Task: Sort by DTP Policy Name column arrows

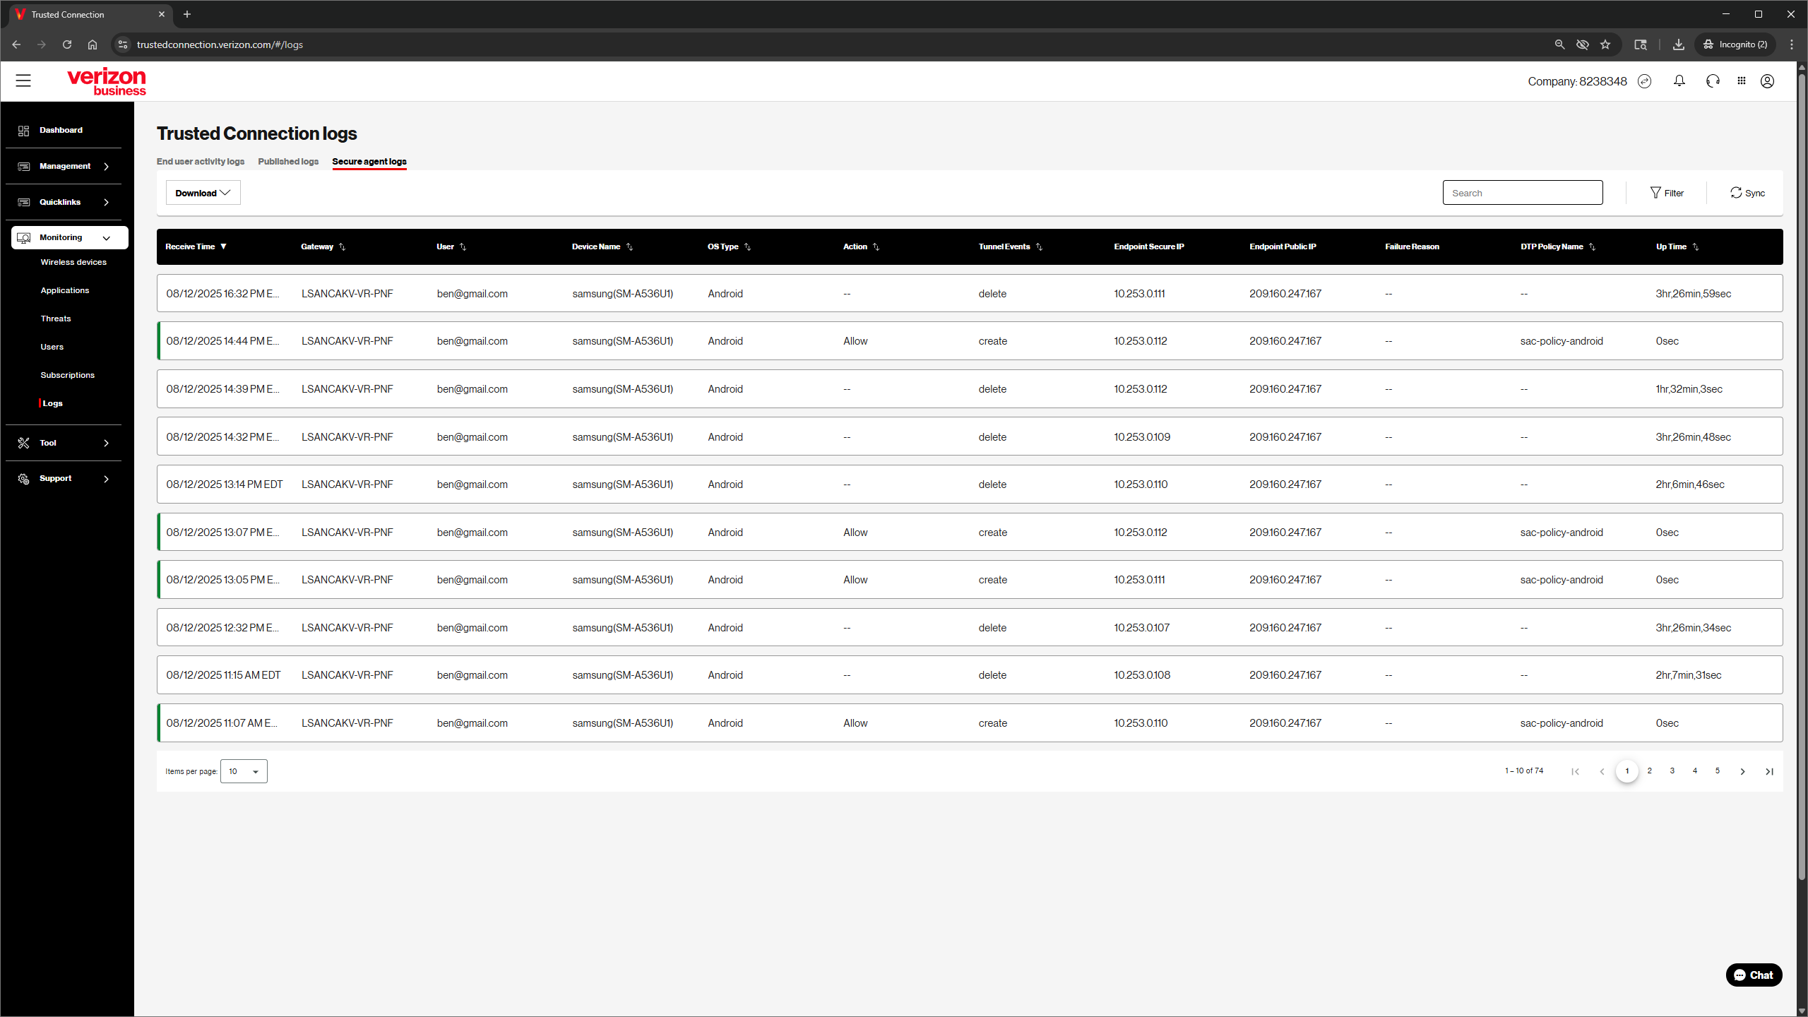Action: 1593,247
